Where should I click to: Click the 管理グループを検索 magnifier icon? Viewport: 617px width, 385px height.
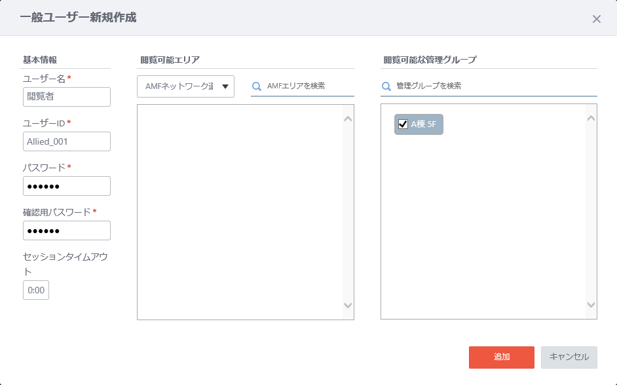pos(386,86)
